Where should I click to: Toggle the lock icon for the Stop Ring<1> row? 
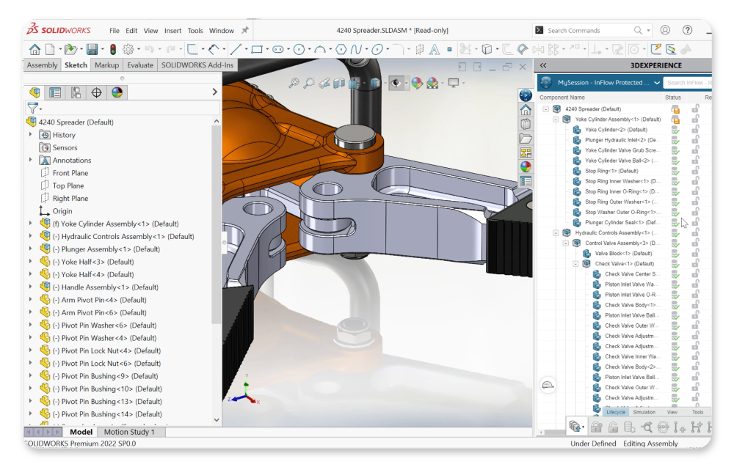696,171
